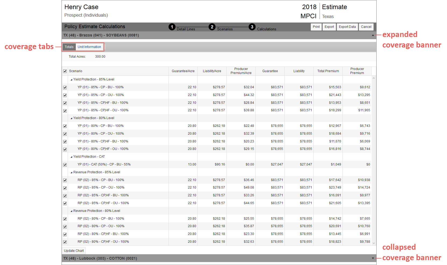Select the $15,503 Total Premium cell
Viewport: 447px width, 265px height.
pos(328,87)
